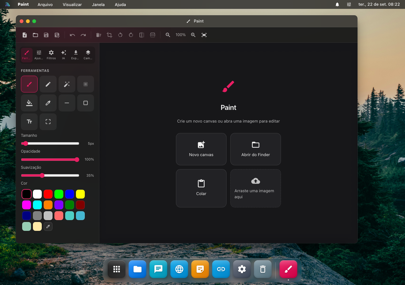Fit the canvas to the screen

pyautogui.click(x=204, y=35)
